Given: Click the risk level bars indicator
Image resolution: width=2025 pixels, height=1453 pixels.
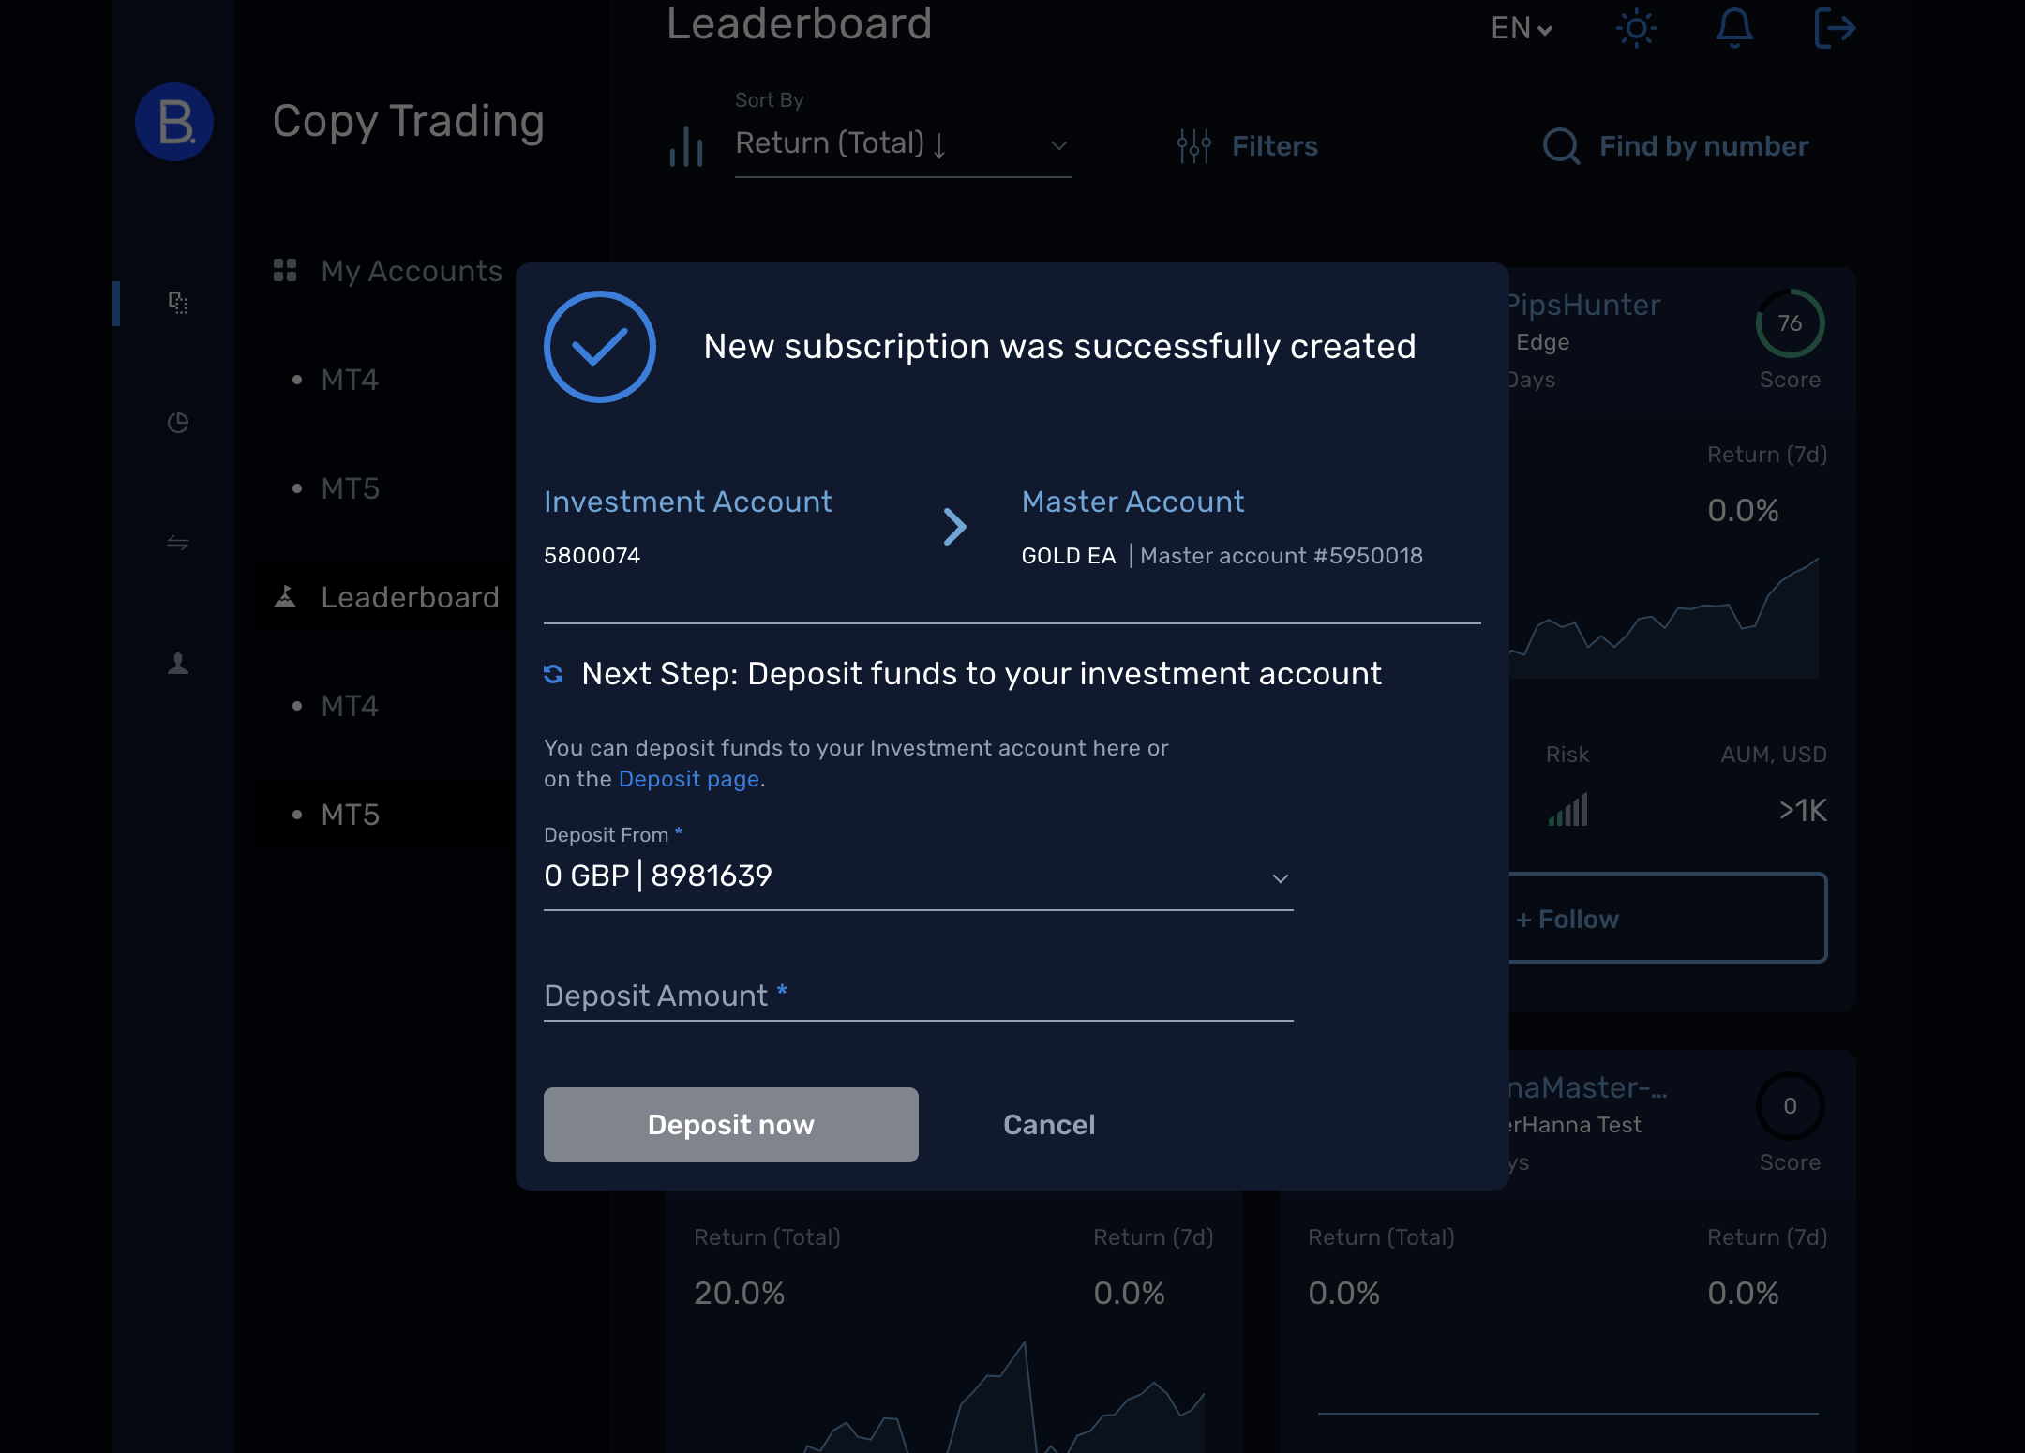Looking at the screenshot, I should pos(1568,810).
